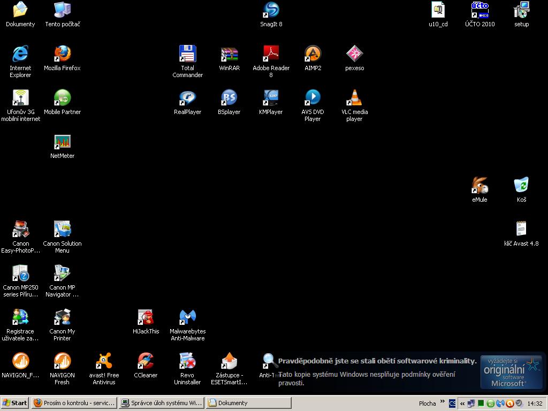The width and height of the screenshot is (548, 411).
Task: Select the NAVIGON_F... desktop icon
Action: coord(20,361)
